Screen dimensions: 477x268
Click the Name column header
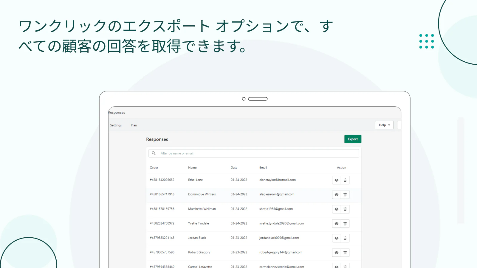[192, 168]
